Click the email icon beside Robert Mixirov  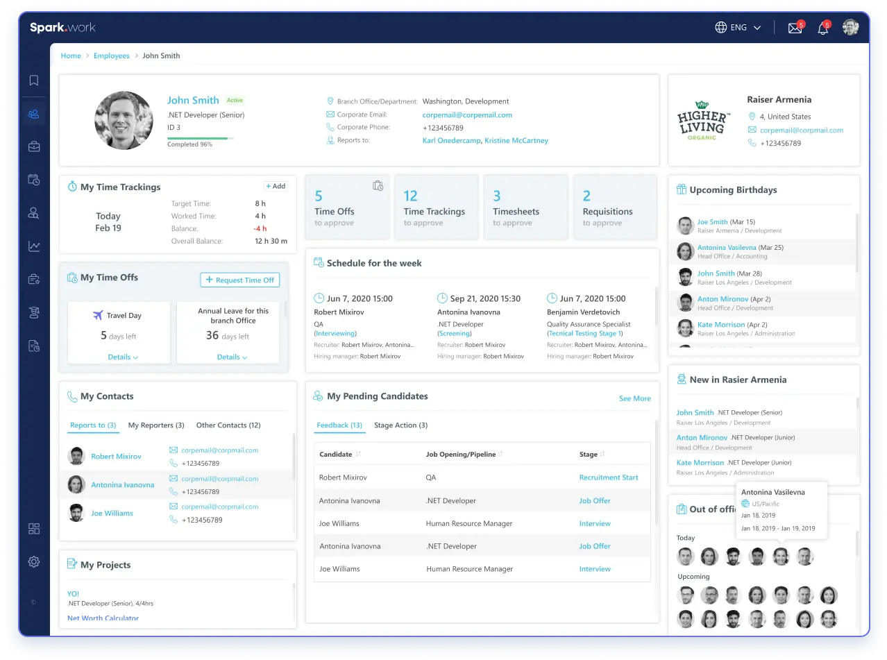174,450
